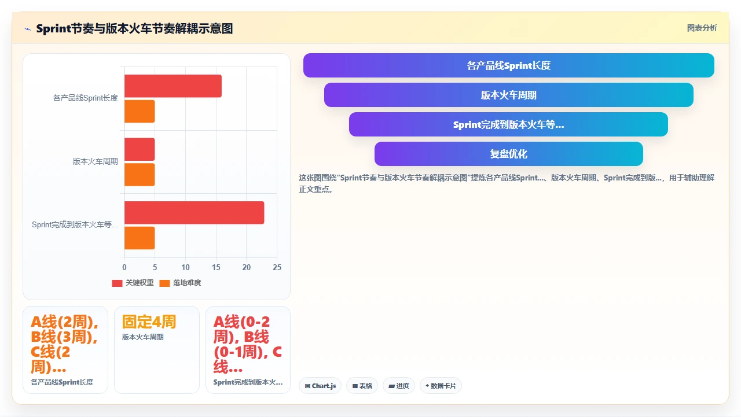741x417 pixels.
Task: Click the red bar for 各产品线Sprint长度
Action: point(173,86)
